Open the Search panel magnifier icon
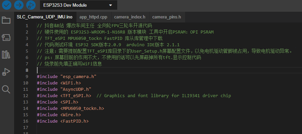Screen dimensions: 302x134 (6, 89)
